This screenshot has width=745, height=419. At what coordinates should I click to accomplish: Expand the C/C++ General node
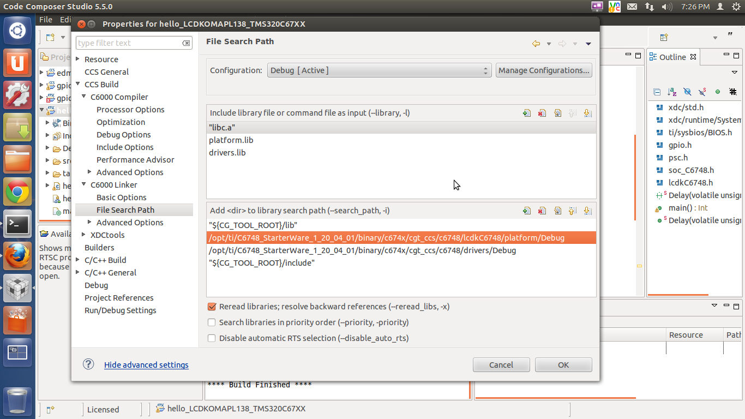(78, 272)
